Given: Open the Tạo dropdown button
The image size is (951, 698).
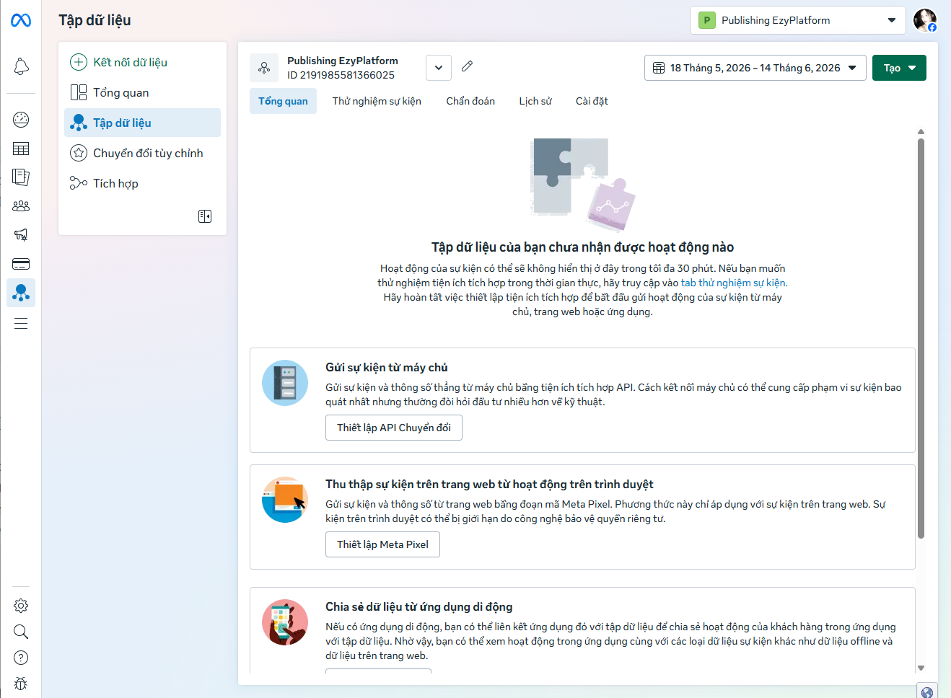Looking at the screenshot, I should (x=899, y=68).
